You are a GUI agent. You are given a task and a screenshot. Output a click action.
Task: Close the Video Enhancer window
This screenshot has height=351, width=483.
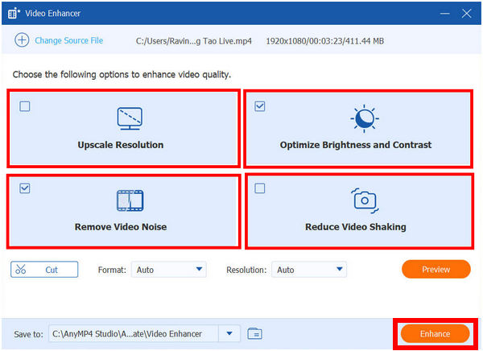pyautogui.click(x=466, y=14)
